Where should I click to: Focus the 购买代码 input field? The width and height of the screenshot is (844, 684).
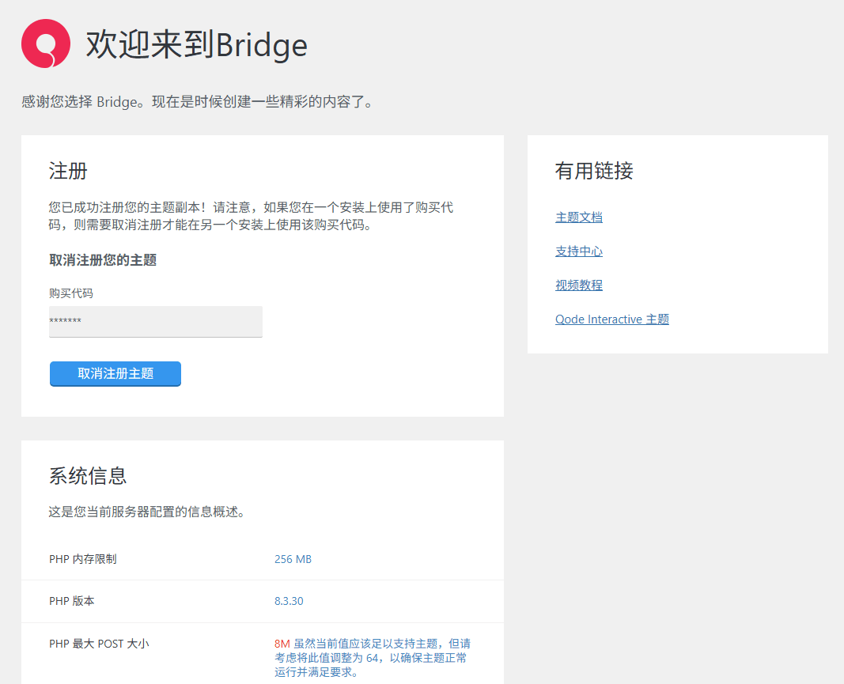tap(156, 321)
